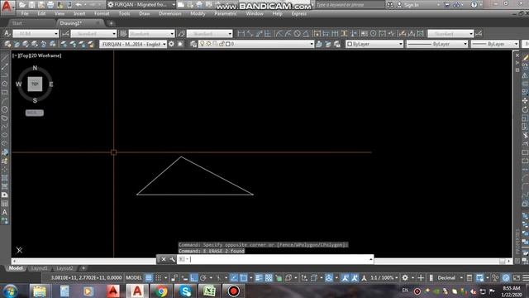The width and height of the screenshot is (529, 298).
Task: Click the Linear dimension tool icon
Action: point(241,33)
